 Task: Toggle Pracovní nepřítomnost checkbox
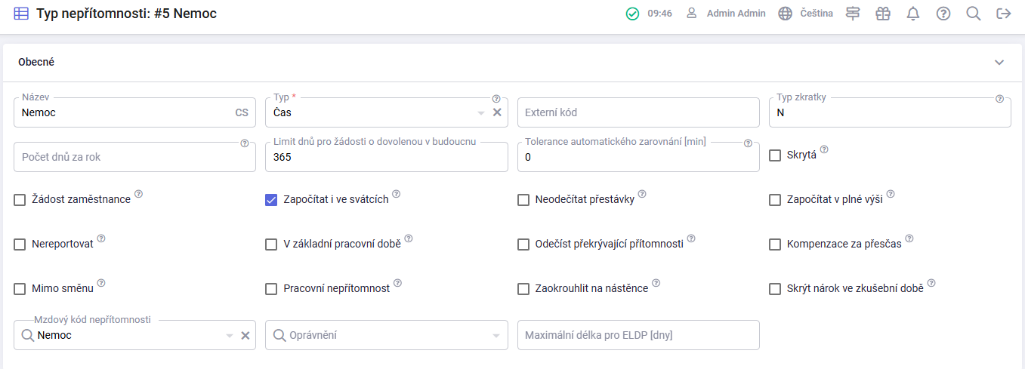(271, 289)
